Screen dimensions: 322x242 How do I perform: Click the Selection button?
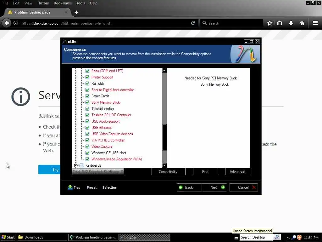(110, 187)
